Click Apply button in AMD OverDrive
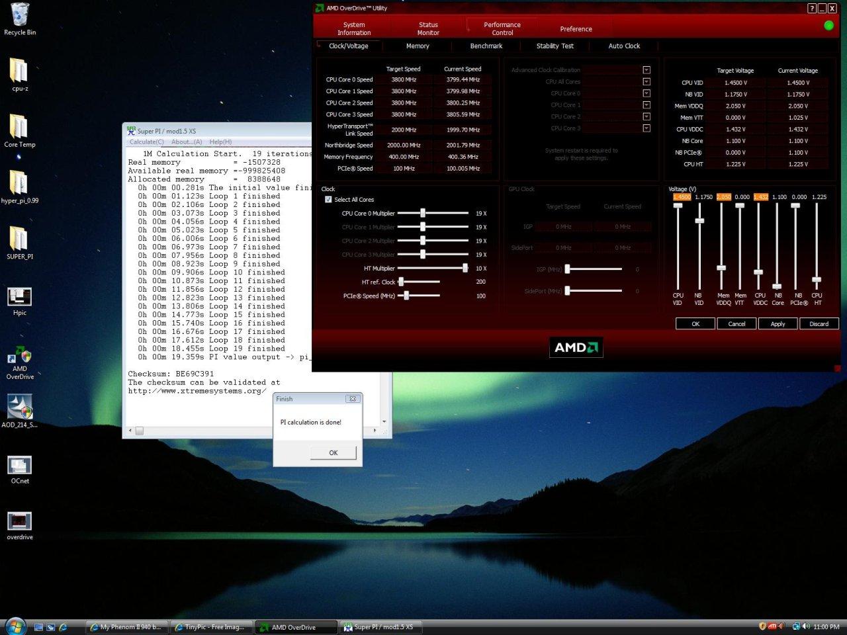Screen dimensions: 847x635 coord(778,323)
